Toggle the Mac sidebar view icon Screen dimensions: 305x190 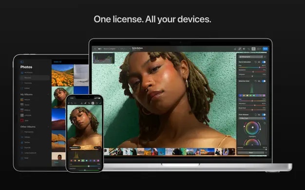click(x=99, y=49)
